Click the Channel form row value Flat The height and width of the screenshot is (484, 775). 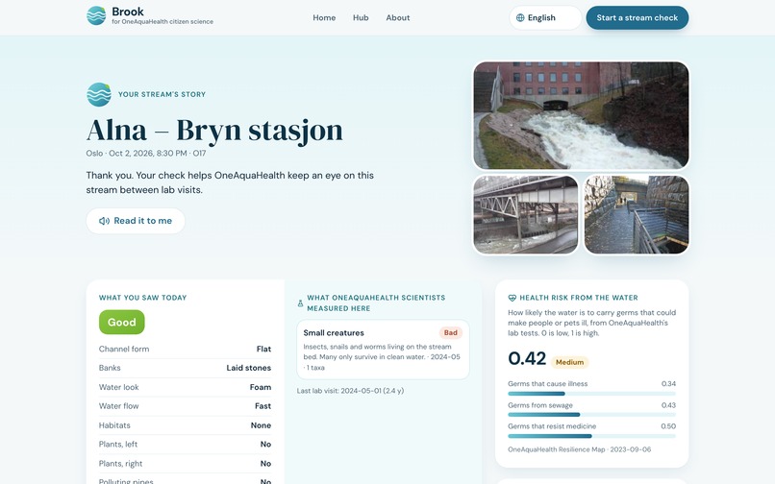pos(263,350)
